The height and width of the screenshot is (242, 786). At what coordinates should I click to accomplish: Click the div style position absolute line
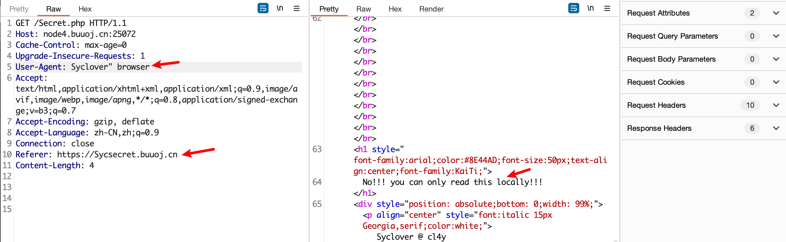[x=478, y=204]
